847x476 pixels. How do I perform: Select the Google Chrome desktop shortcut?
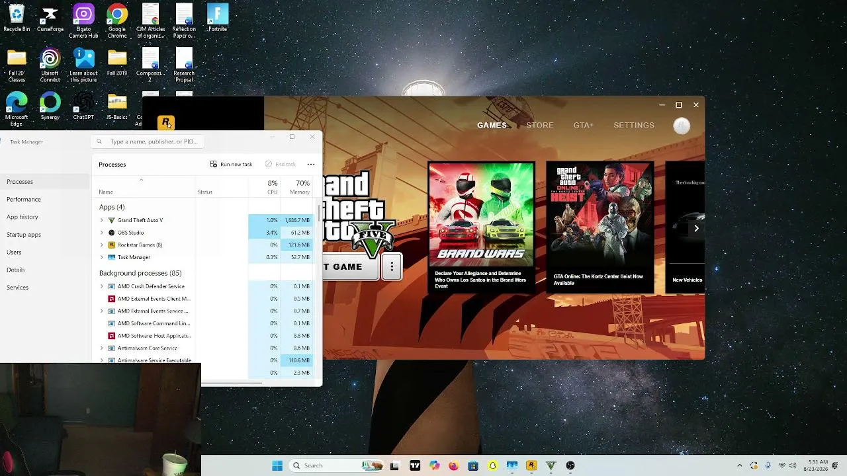[x=117, y=21]
